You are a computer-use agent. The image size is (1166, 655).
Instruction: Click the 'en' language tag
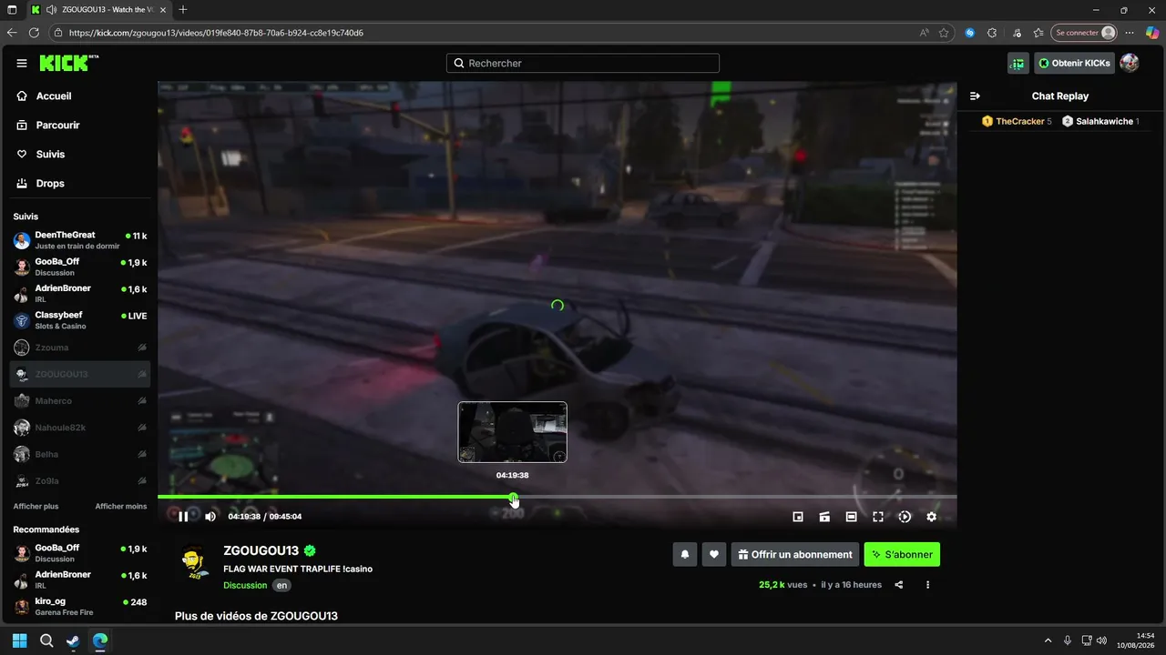tap(282, 586)
